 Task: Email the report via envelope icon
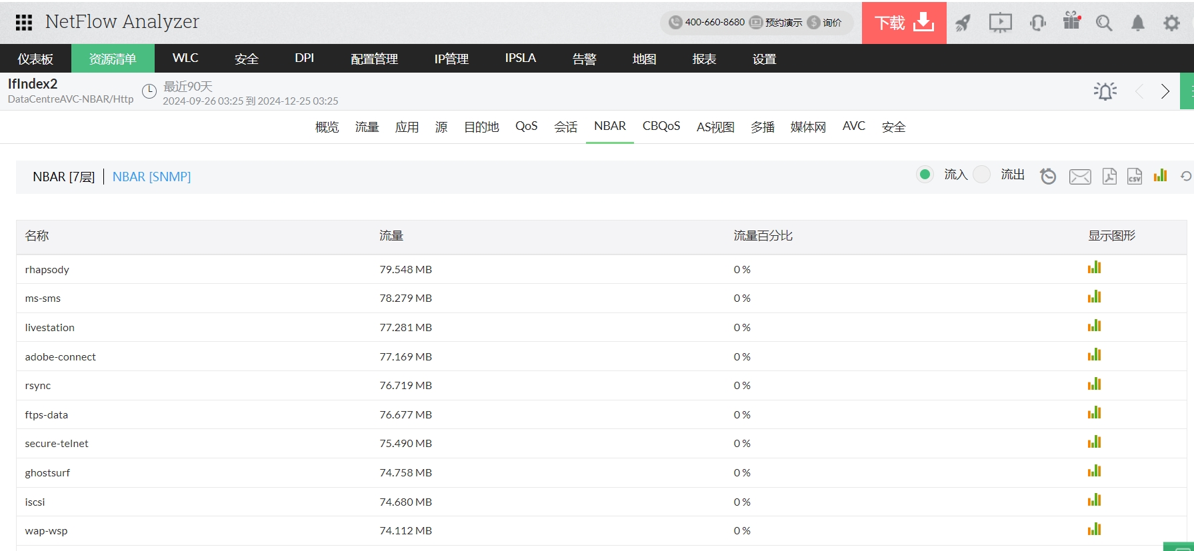pos(1080,176)
